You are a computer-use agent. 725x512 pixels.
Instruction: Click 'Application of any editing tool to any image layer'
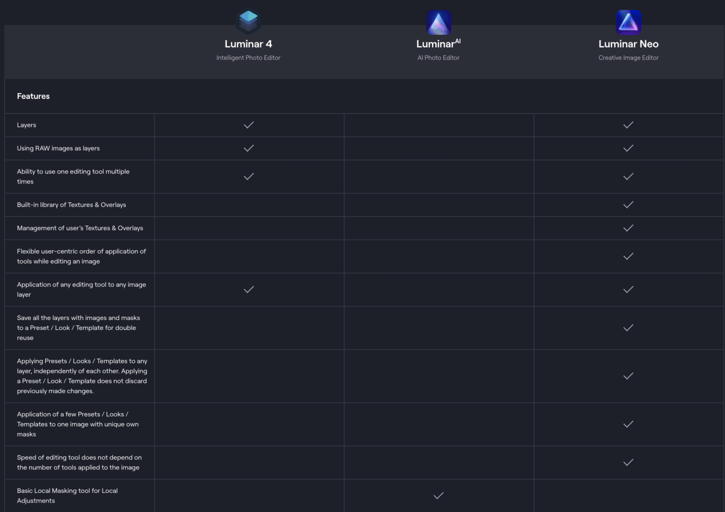pyautogui.click(x=82, y=289)
